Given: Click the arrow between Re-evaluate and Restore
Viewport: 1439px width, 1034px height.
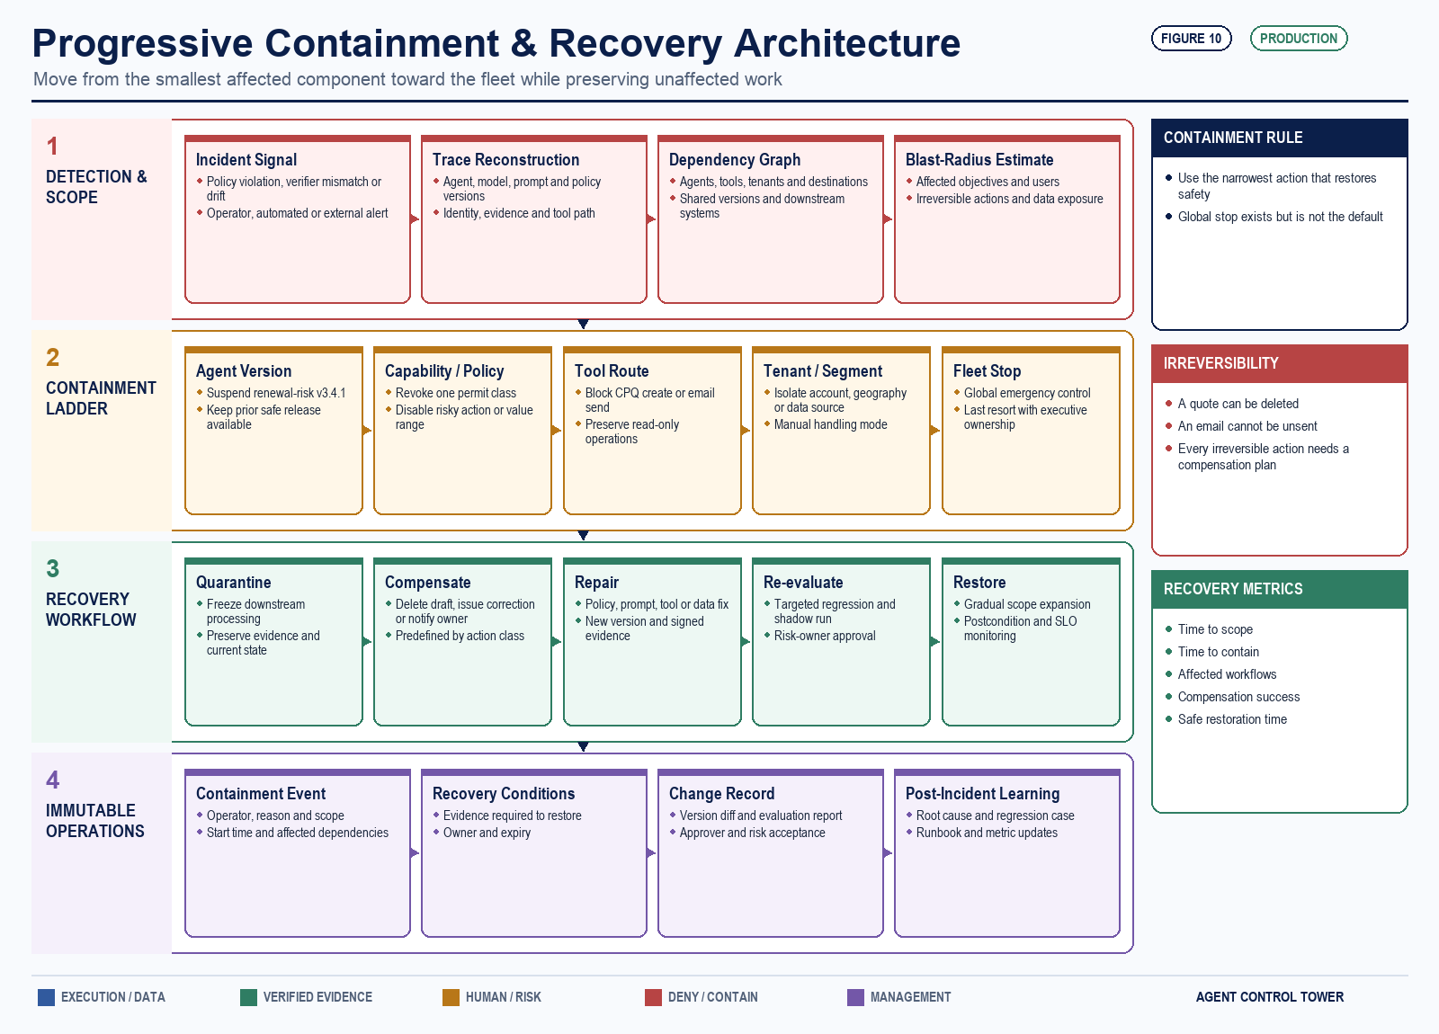Looking at the screenshot, I should click(x=936, y=642).
